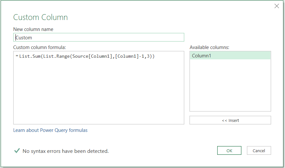The image size is (285, 168).
Task: Click empty space in the formula editor
Action: click(x=98, y=94)
